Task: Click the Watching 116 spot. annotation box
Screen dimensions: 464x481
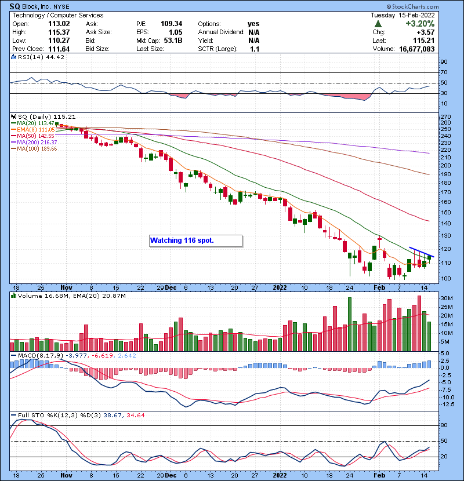Action: click(x=195, y=241)
